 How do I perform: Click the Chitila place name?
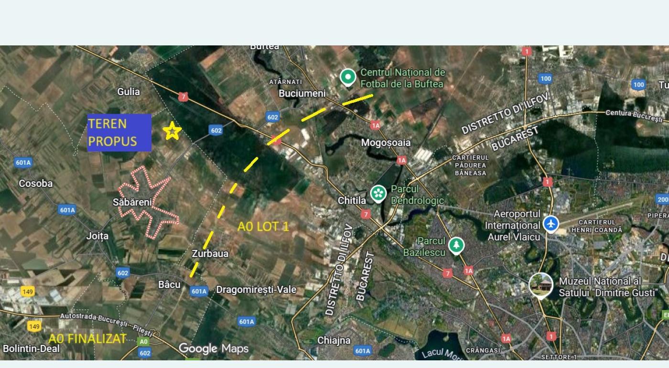352,201
